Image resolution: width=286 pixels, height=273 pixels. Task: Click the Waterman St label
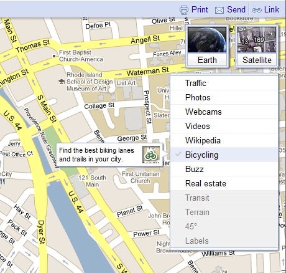[148, 71]
